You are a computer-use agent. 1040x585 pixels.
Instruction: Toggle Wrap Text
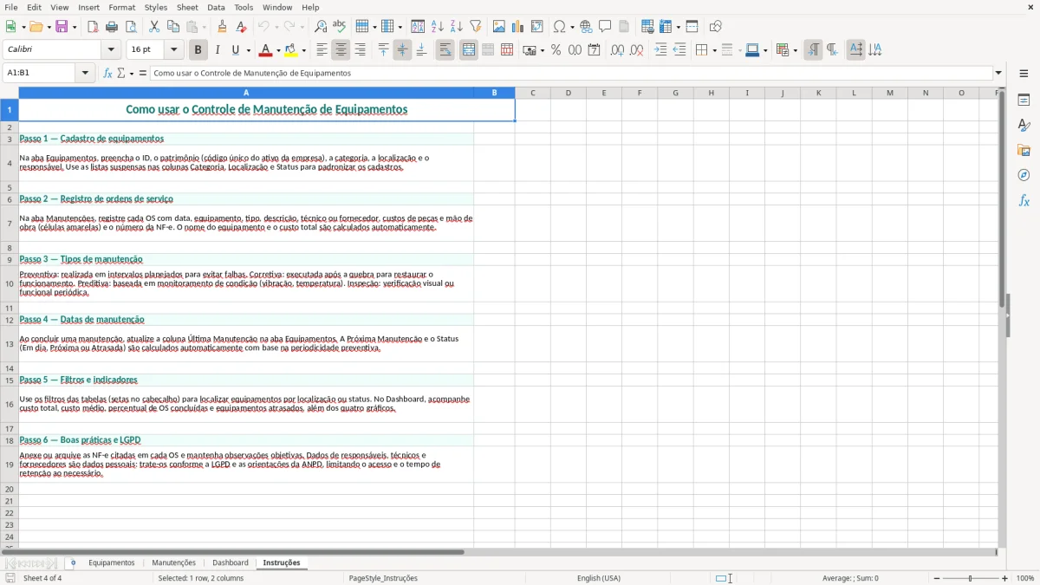[x=445, y=50]
